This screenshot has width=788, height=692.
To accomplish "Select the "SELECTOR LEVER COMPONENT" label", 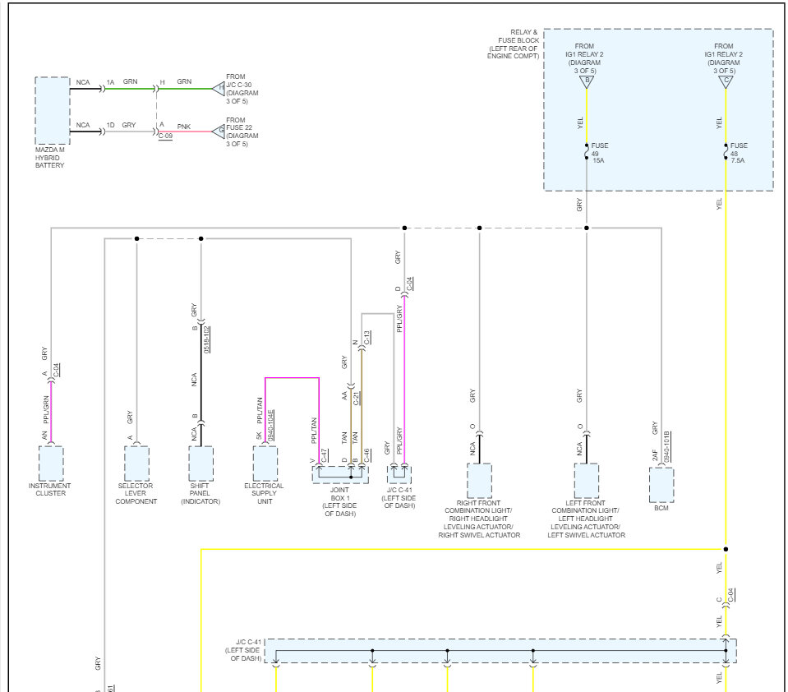I will coord(136,493).
